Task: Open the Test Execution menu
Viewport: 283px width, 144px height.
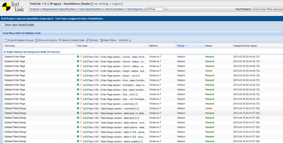Action: (114, 9)
